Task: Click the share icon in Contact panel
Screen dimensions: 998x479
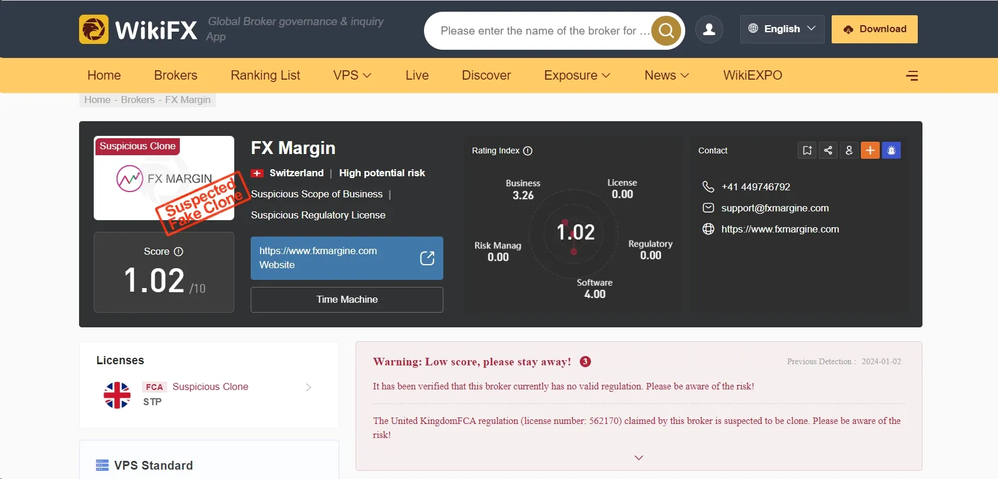Action: [x=828, y=150]
